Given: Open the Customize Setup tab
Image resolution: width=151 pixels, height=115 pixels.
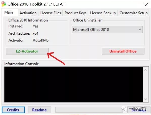Looking at the screenshot, I should coord(133,13).
